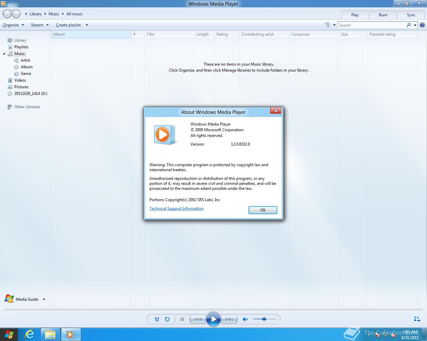Open Windows Explorer from taskbar
The height and width of the screenshot is (341, 427).
(50, 334)
